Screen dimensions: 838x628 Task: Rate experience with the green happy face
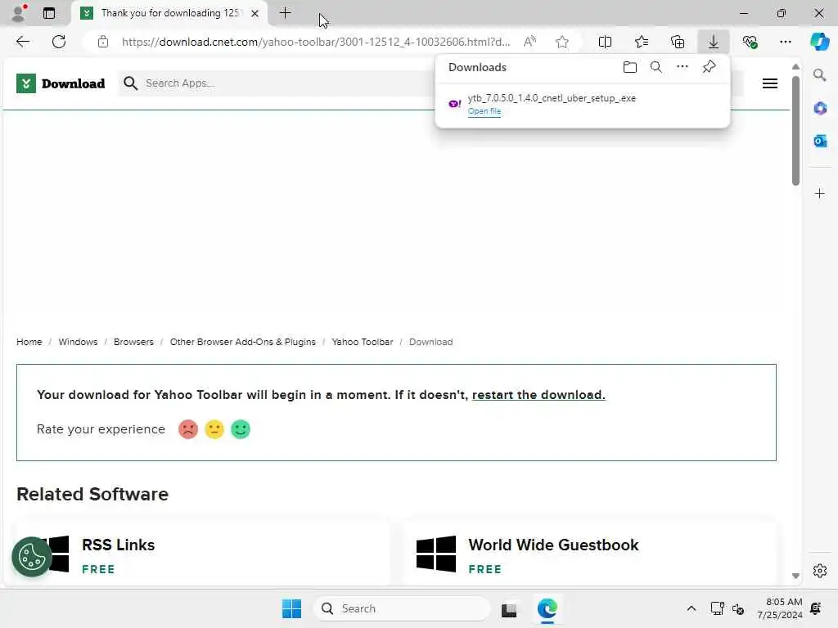tap(241, 429)
